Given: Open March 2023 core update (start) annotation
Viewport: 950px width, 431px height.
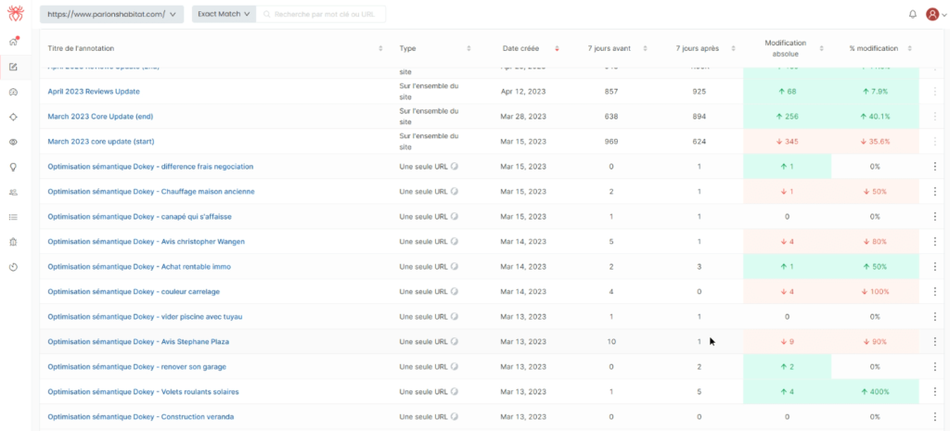Looking at the screenshot, I should click(101, 142).
